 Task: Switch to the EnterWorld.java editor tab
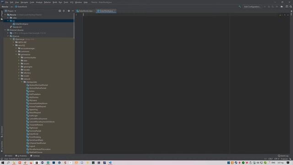tap(106, 11)
